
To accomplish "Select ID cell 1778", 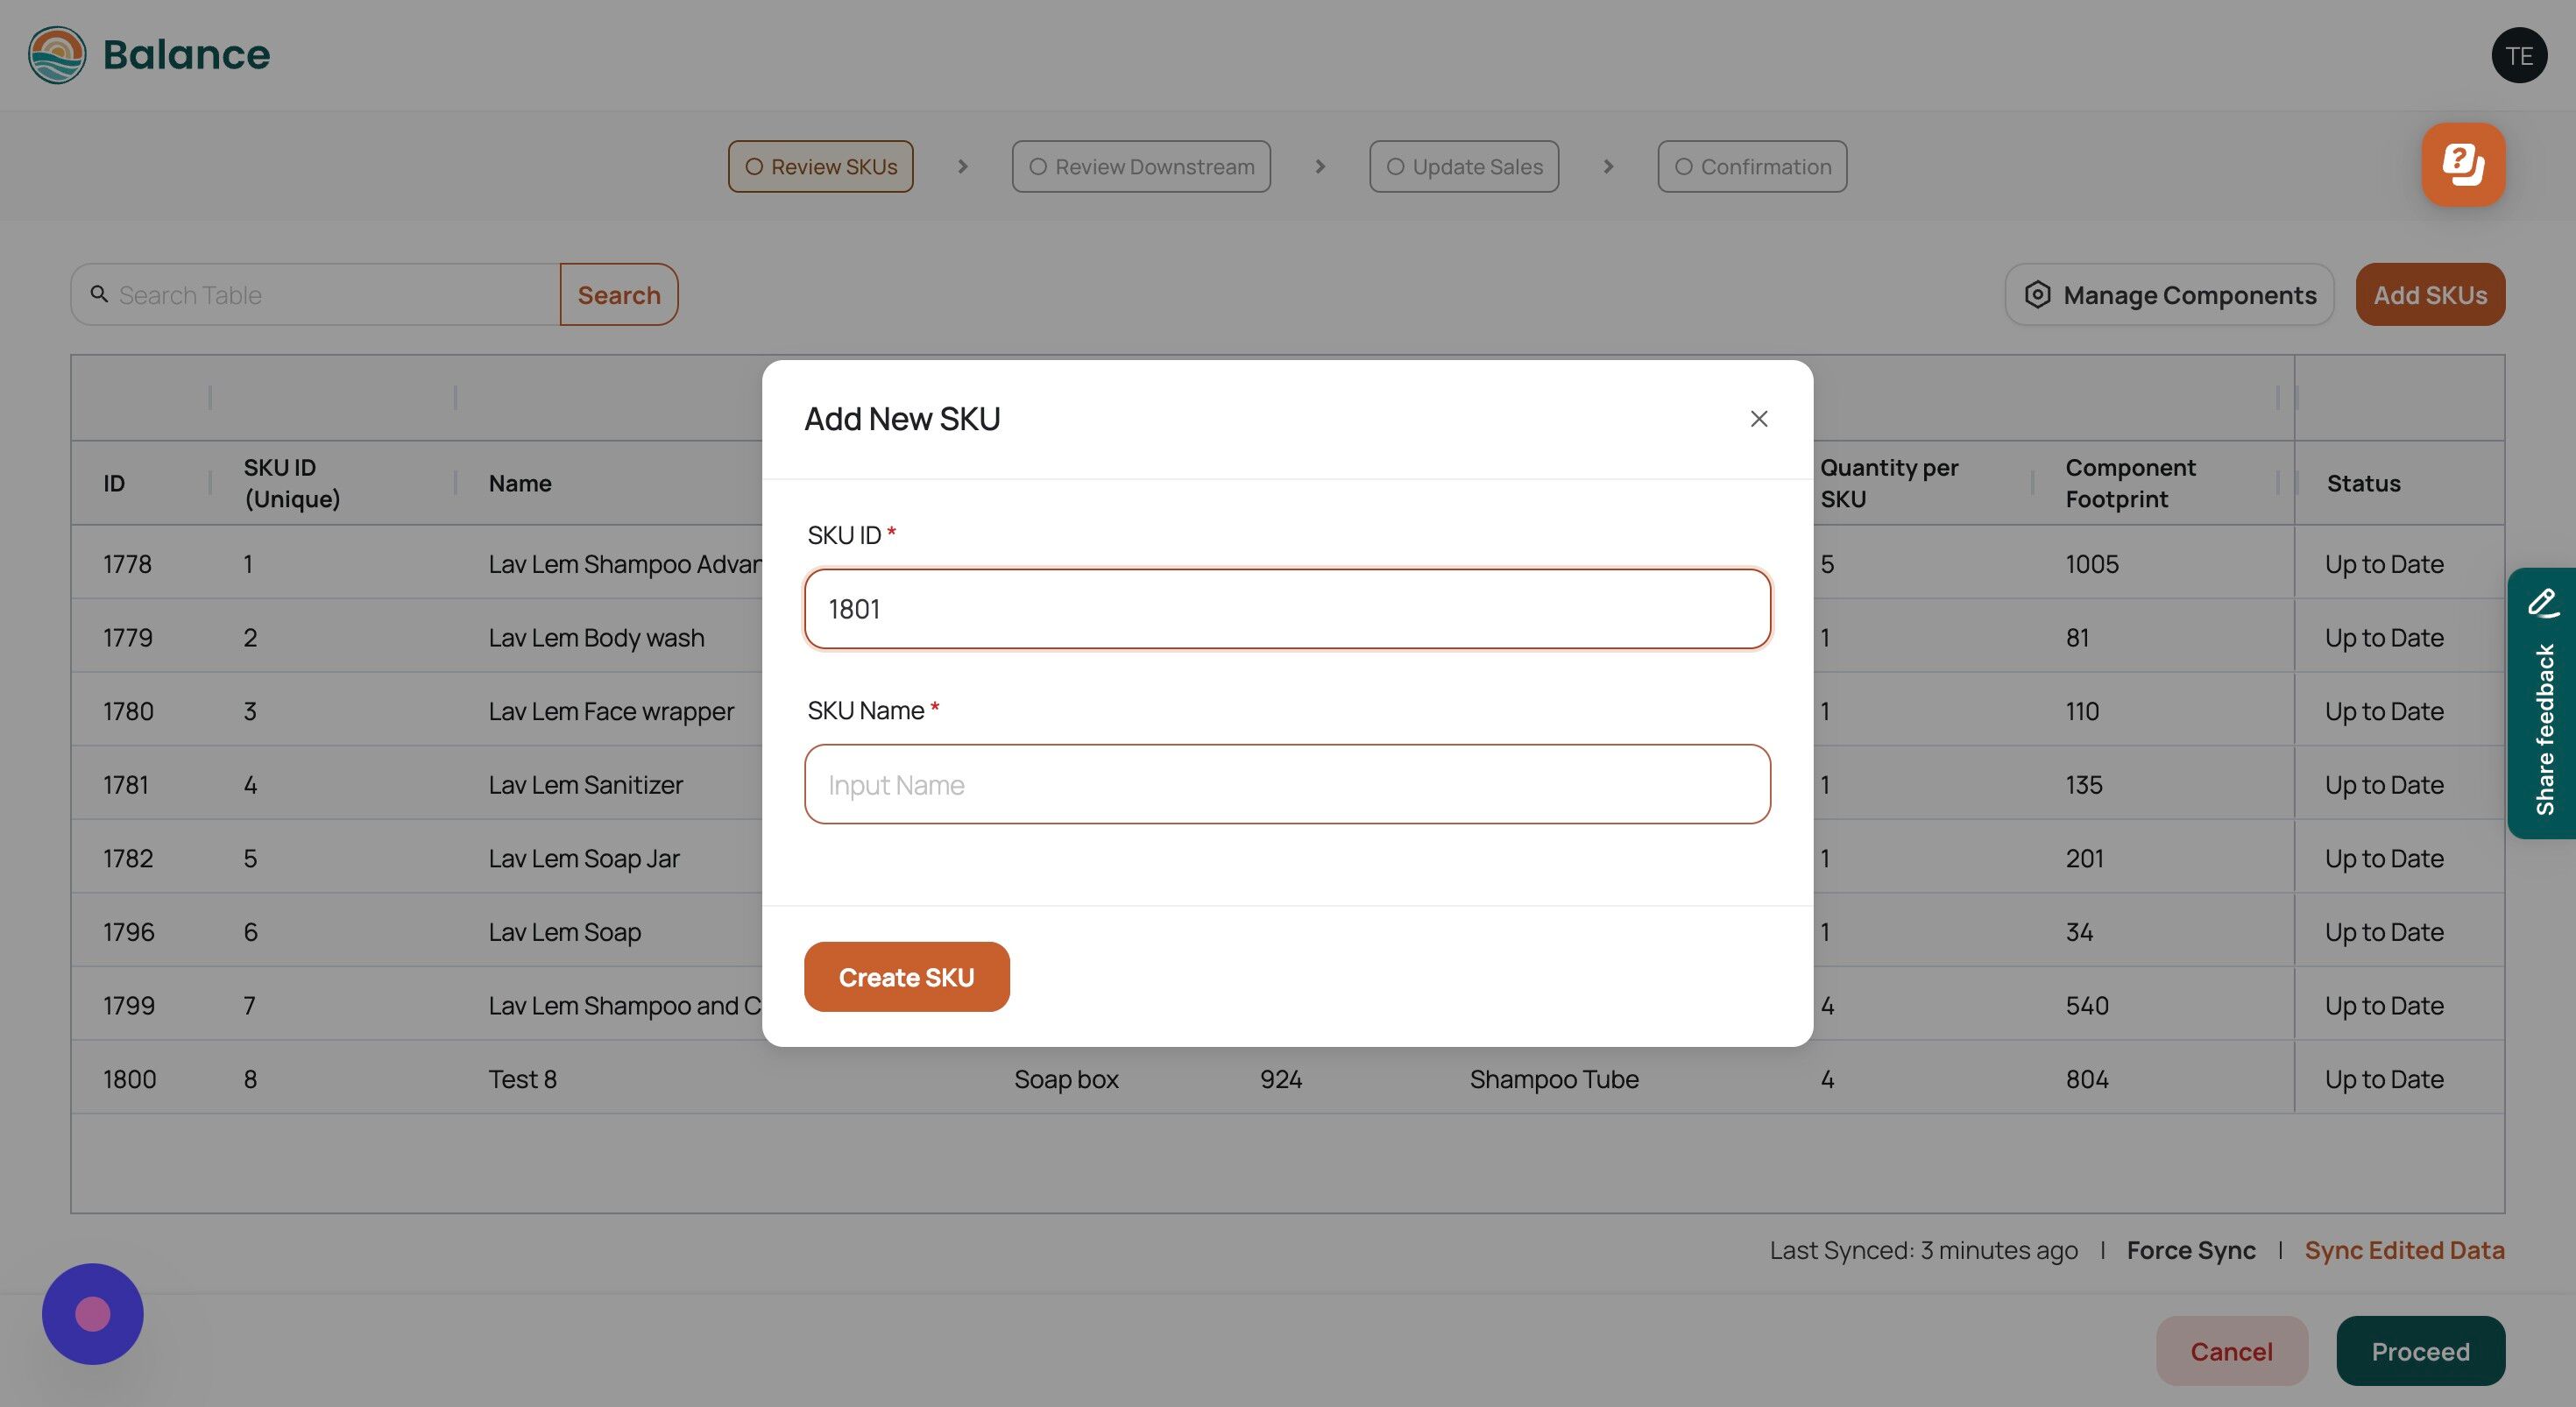I will [x=127, y=564].
